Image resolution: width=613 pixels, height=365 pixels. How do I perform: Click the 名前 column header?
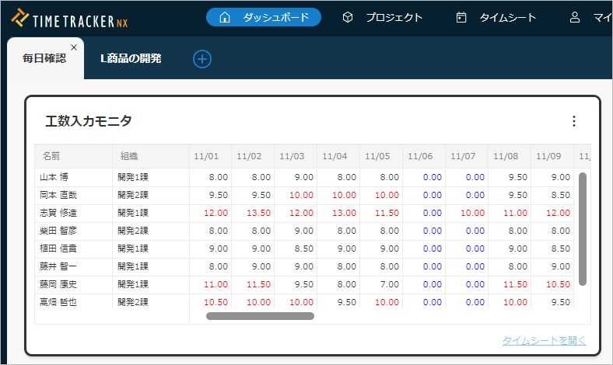51,156
